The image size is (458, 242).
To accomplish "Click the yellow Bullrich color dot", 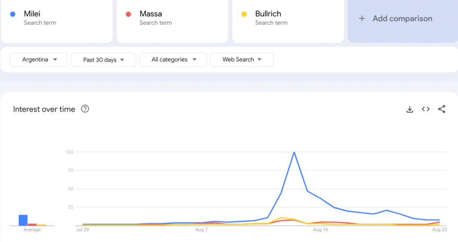I will click(x=244, y=14).
